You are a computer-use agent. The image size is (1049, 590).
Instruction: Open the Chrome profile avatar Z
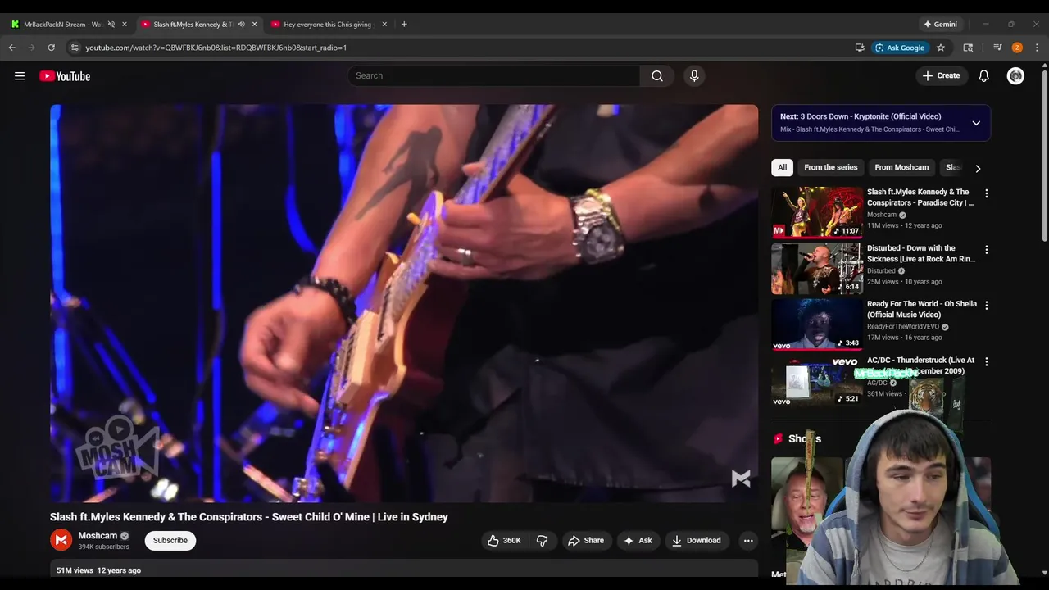tap(1017, 48)
